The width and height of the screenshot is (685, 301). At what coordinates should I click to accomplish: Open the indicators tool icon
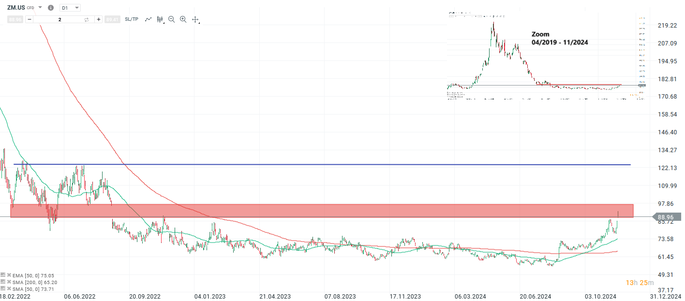pos(160,19)
